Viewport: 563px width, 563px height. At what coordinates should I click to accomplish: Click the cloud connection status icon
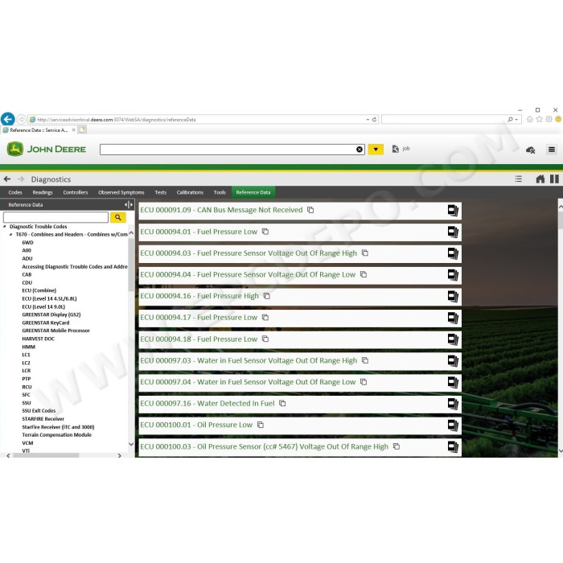click(530, 150)
